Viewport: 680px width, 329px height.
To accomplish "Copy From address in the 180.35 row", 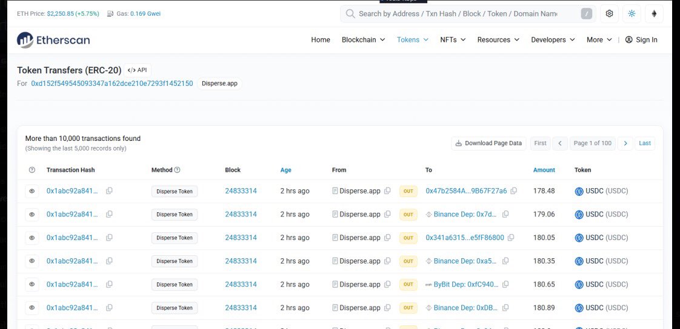I will (x=388, y=261).
